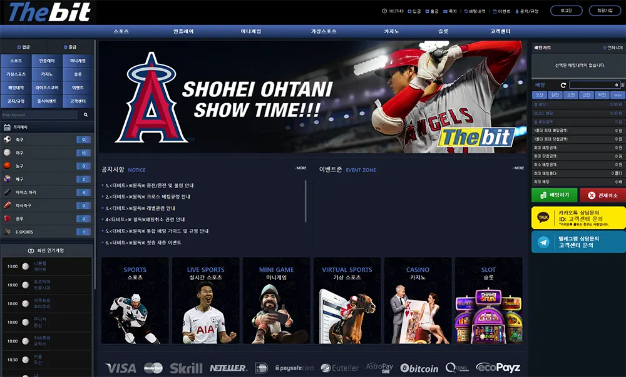
Task: Click the 공지/규정 bell icon in header
Action: click(x=517, y=11)
